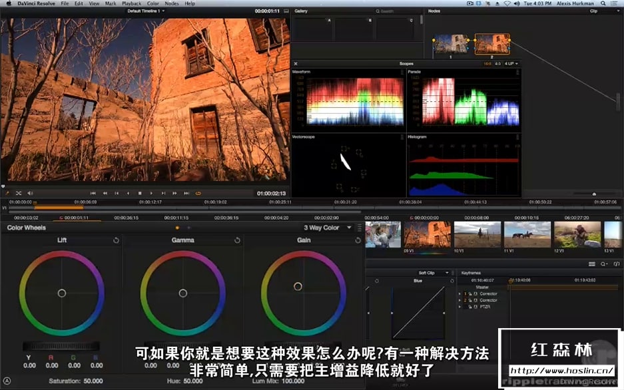Reset the Gamma color wheel
Viewport: 624px width, 390px height.
[x=237, y=240]
